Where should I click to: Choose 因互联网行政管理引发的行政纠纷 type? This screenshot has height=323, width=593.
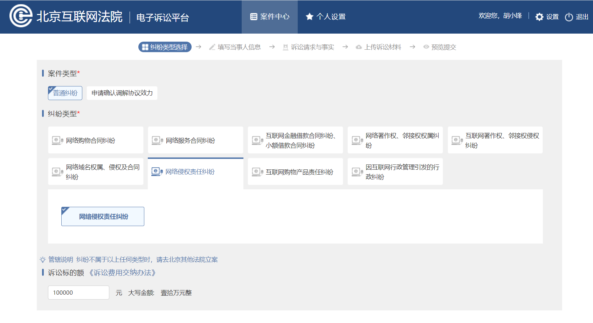[x=395, y=171]
